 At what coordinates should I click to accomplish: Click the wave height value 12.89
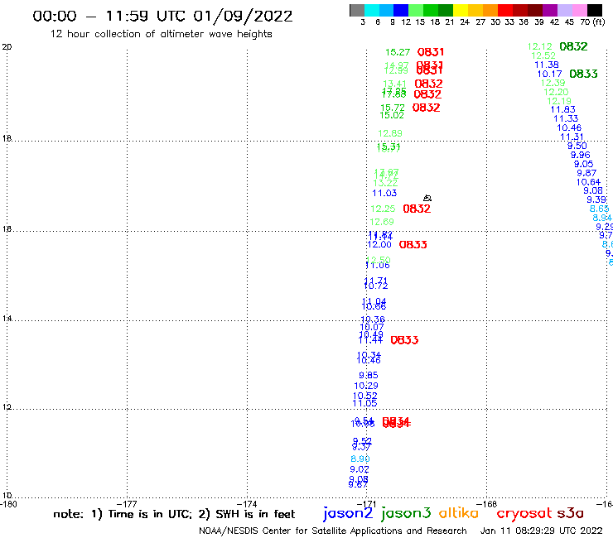point(390,133)
